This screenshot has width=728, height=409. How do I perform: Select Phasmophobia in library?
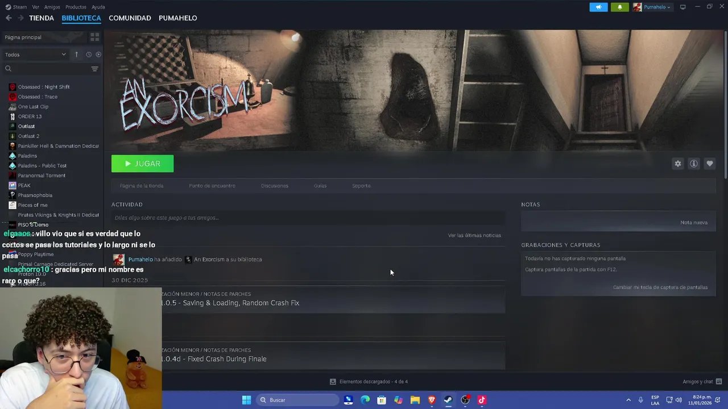(35, 195)
